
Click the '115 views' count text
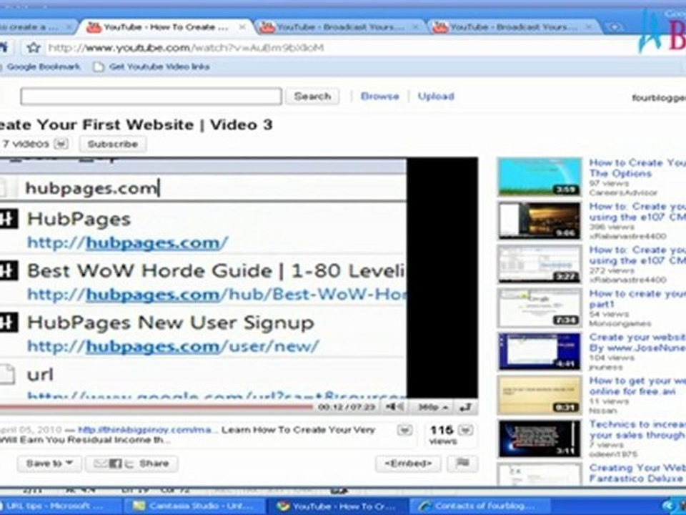click(x=443, y=435)
